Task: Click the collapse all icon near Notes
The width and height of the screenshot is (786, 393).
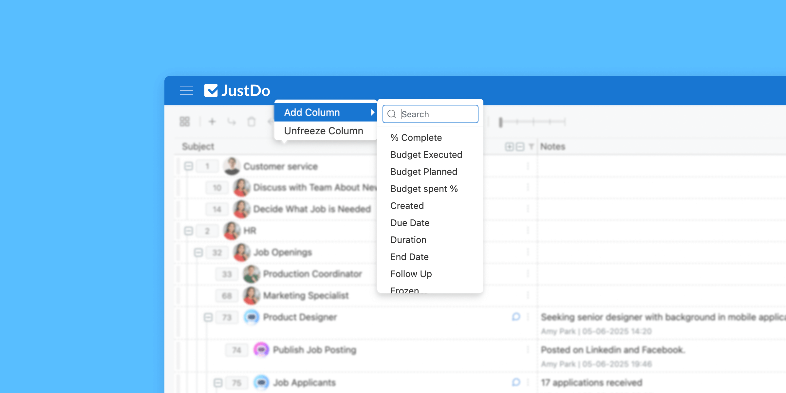Action: click(520, 146)
